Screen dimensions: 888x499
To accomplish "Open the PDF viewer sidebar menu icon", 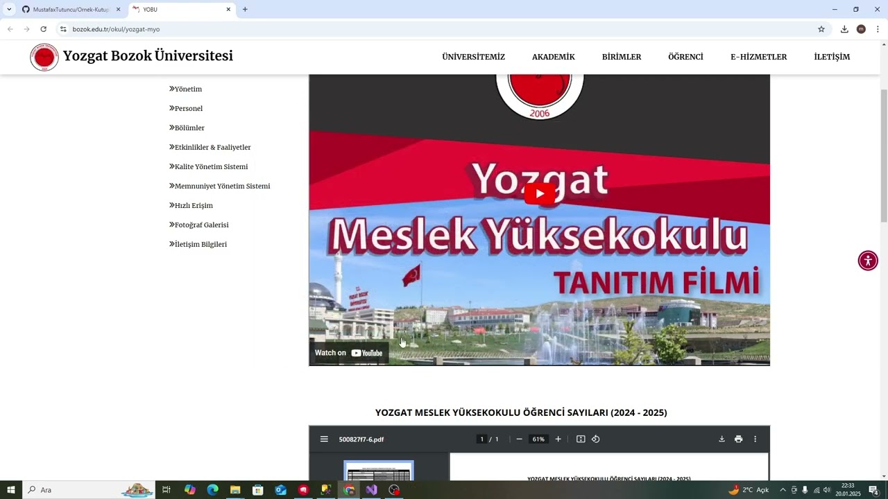I will [x=324, y=439].
